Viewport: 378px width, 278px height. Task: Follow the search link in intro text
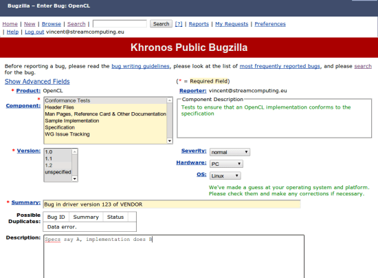363,66
